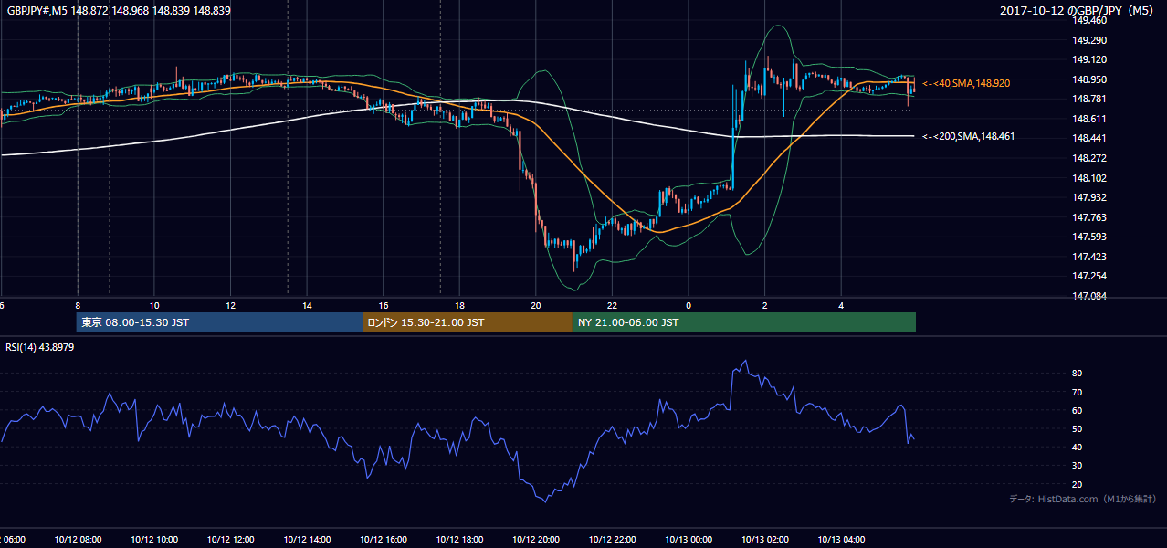
Task: Click the bottom timestamp 10/13 04:00
Action: tap(841, 540)
